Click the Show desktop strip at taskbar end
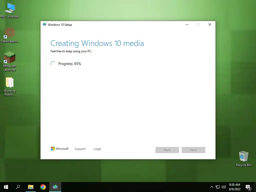This screenshot has height=192, width=256. (255, 187)
